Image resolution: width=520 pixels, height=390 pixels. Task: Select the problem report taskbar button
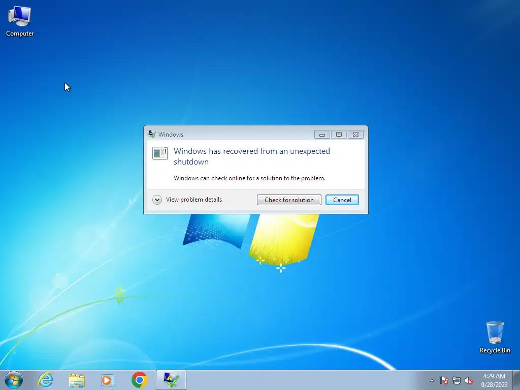pos(171,380)
